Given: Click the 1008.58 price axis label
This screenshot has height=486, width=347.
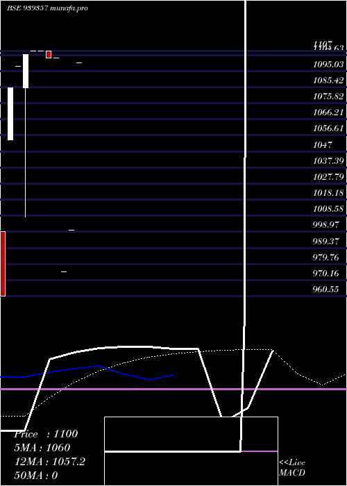Looking at the screenshot, I should point(328,209).
